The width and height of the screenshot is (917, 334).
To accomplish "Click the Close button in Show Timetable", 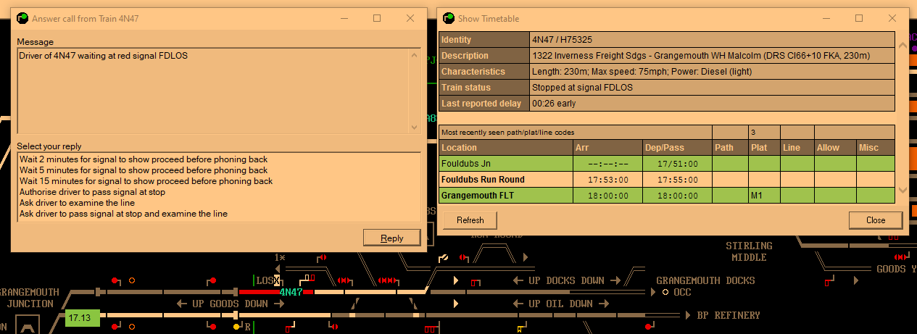I will (876, 220).
